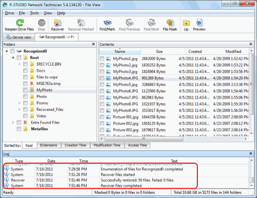The image size is (257, 198).
Task: Mark the Files to wipe checkbox
Action: (25, 77)
